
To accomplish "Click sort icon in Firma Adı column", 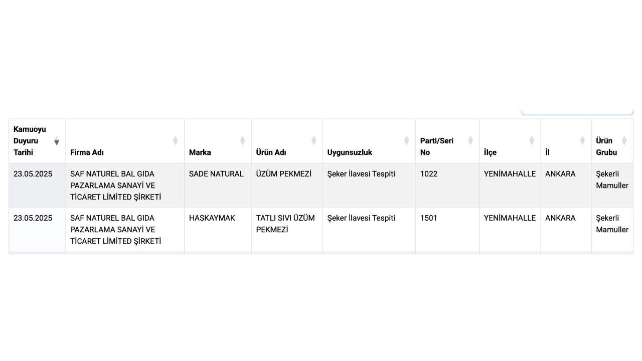I will 175,141.
